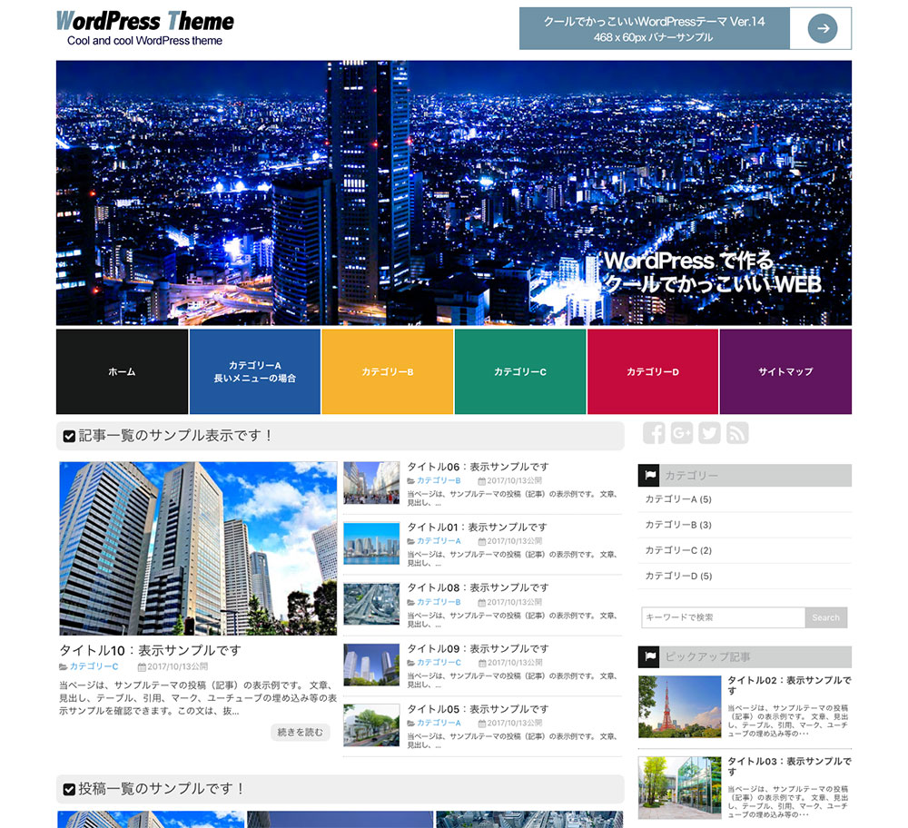The image size is (908, 828).
Task: Open article タイトル08：表示サンプルです
Action: (478, 587)
